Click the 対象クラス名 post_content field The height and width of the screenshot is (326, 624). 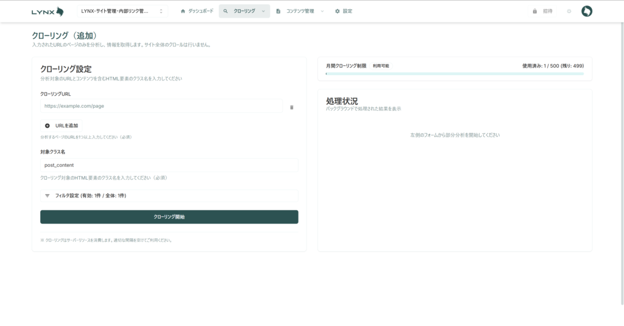tap(169, 165)
